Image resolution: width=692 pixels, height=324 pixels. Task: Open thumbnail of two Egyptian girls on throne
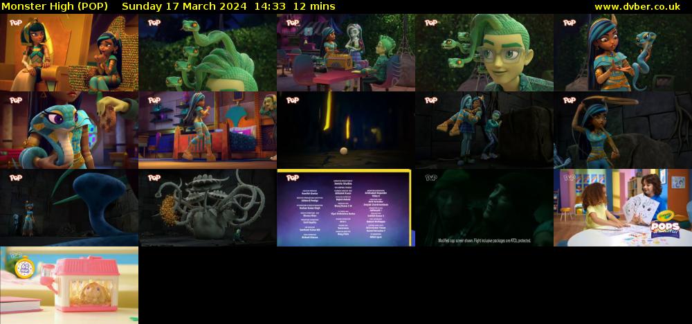click(x=69, y=53)
